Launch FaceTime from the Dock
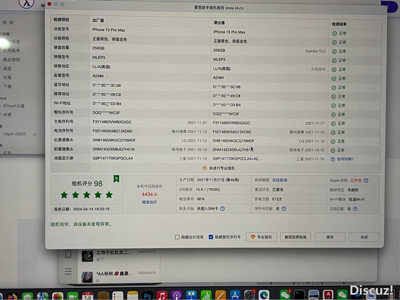 [73, 296]
